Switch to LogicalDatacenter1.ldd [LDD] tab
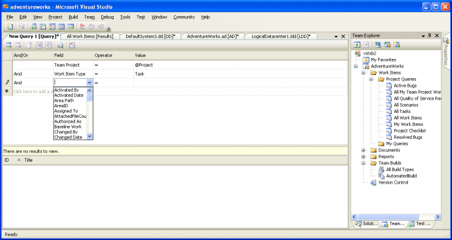Screen dimensions: 452x240 tap(281, 36)
